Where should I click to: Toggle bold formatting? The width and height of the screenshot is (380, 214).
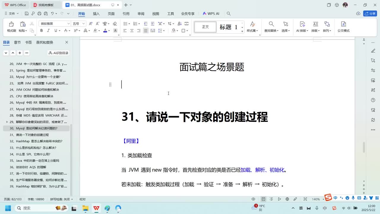coord(42,31)
